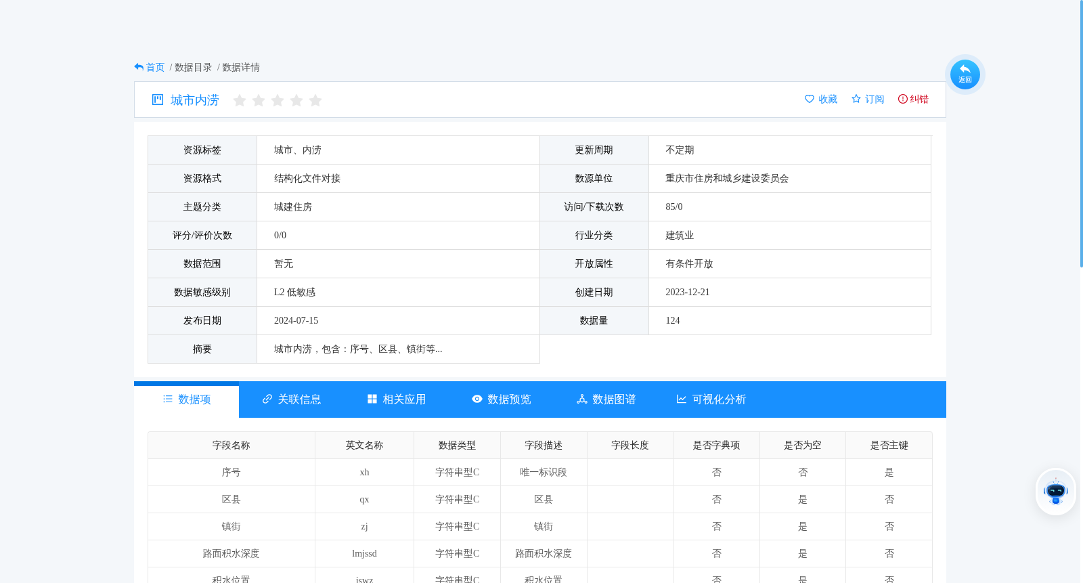Open the 关联信息 tab

291,400
